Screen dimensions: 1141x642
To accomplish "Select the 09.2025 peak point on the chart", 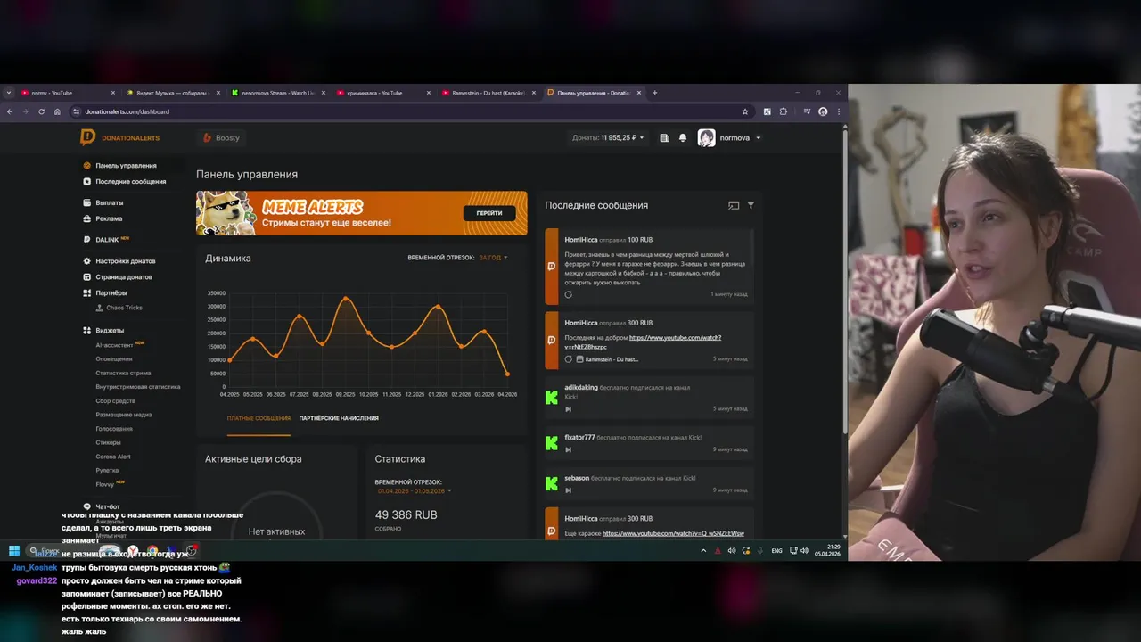I will point(346,298).
